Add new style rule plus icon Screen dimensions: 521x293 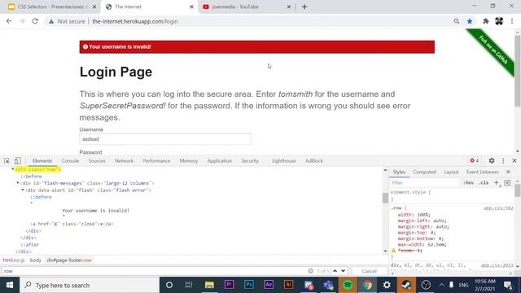[x=496, y=182]
